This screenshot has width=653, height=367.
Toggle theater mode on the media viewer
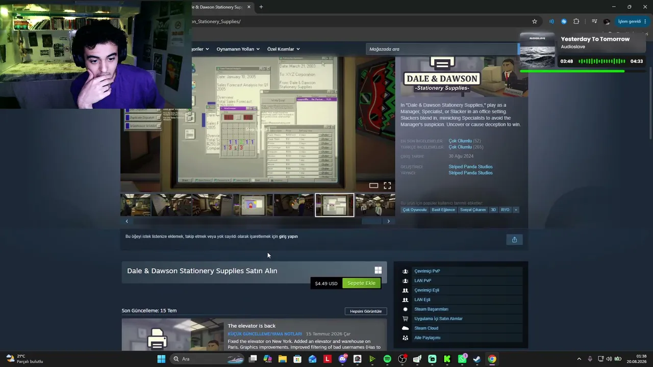[x=373, y=186]
